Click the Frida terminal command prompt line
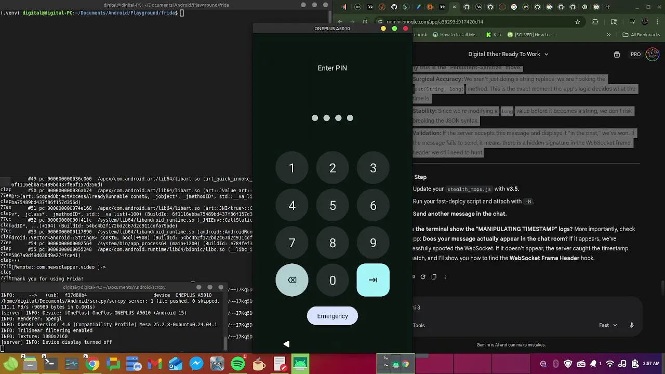 92,12
